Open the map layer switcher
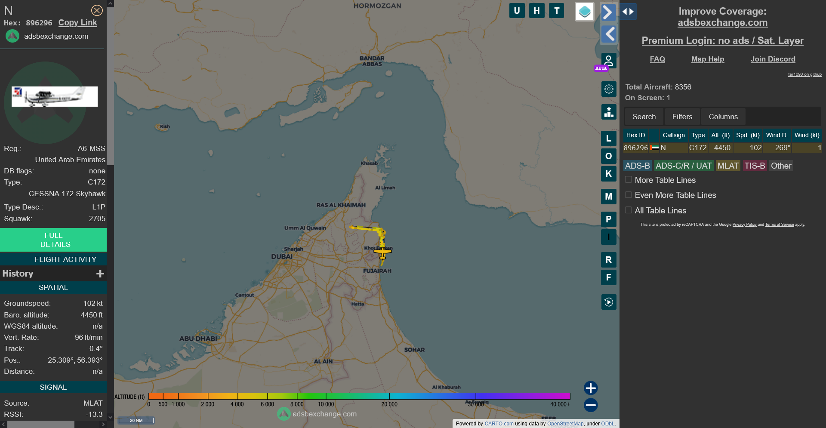Screen dimensions: 826x428 tap(585, 12)
